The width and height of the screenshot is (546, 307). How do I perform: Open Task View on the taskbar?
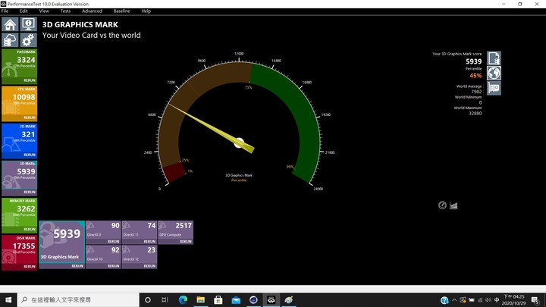pos(165,299)
